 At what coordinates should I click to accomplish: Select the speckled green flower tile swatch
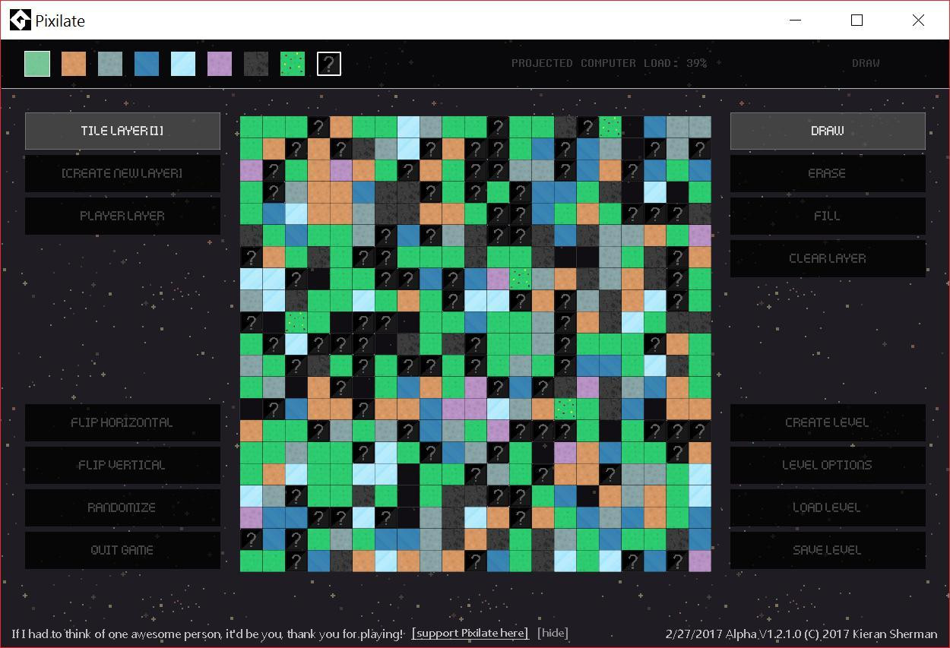click(x=293, y=64)
